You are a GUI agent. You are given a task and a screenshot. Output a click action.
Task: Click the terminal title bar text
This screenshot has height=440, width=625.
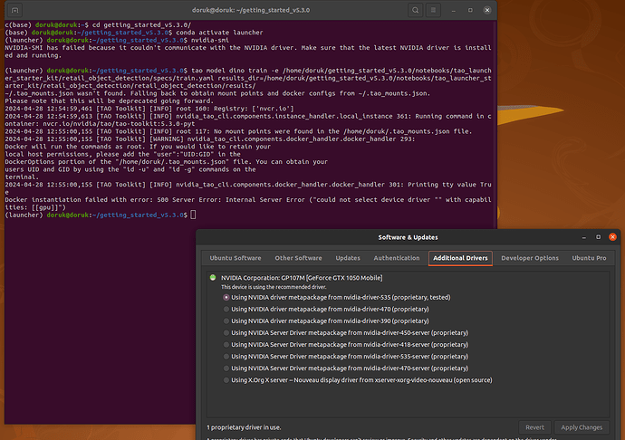coord(251,10)
